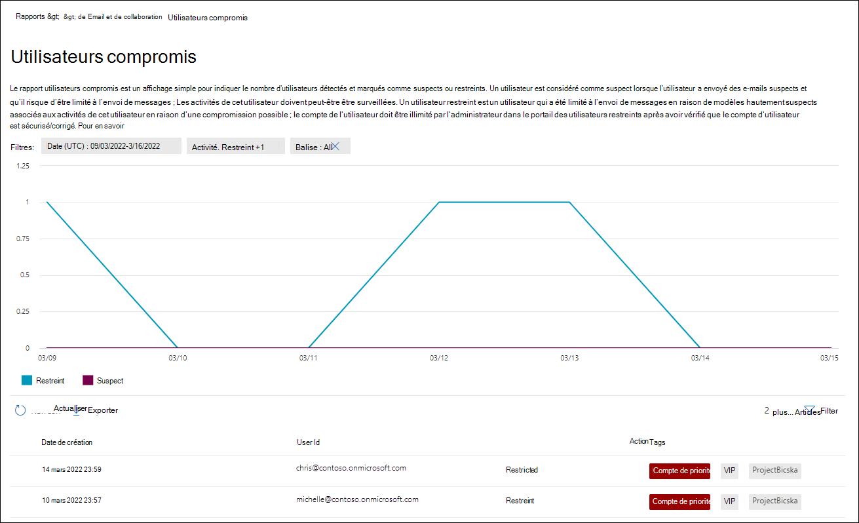This screenshot has height=523, width=859.
Task: Go to the Rapports breadcrumb
Action: pyautogui.click(x=37, y=17)
